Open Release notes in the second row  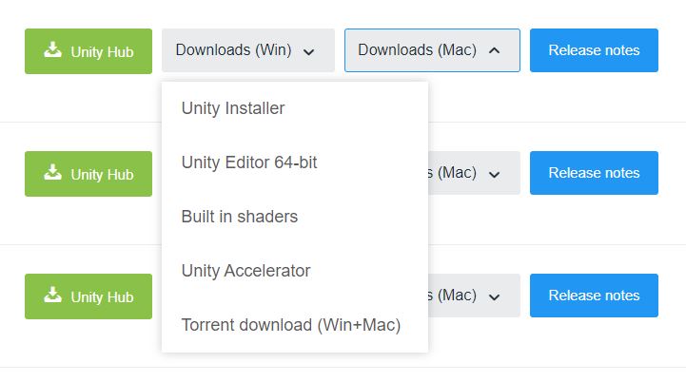594,173
